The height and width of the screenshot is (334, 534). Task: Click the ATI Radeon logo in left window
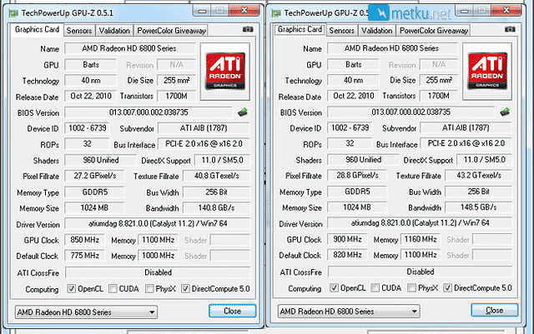225,72
